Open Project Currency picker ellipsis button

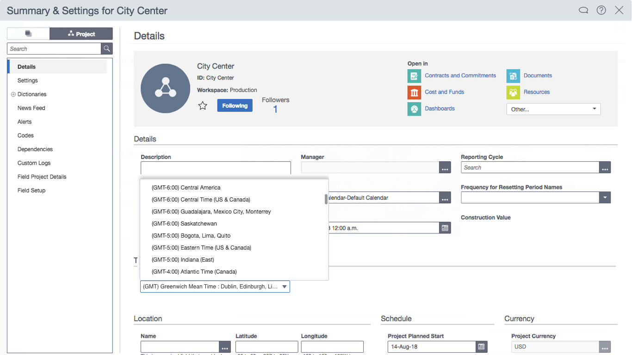[x=605, y=347]
